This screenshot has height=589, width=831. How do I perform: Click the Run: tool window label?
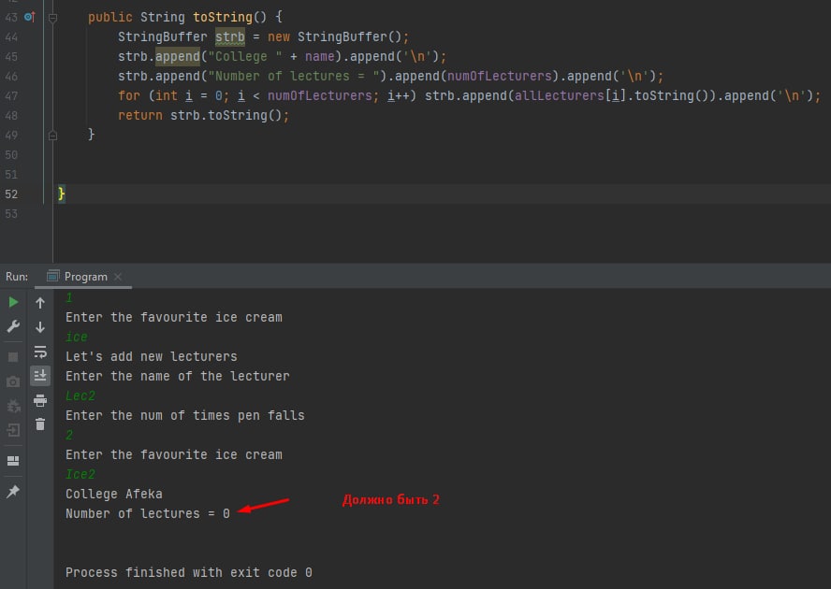(17, 277)
